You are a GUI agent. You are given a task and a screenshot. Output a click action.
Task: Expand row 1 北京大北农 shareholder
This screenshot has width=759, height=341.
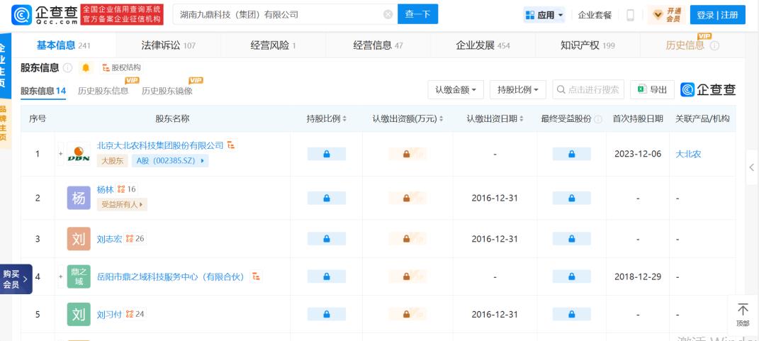pos(60,154)
